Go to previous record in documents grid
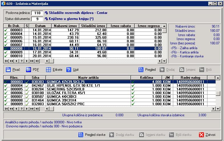The height and width of the screenshot is (141, 224). tap(17, 61)
